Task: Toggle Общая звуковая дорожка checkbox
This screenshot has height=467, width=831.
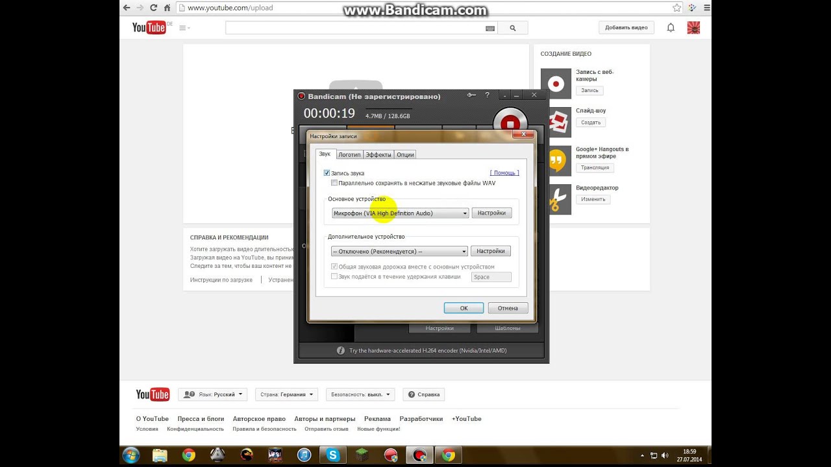Action: (334, 267)
